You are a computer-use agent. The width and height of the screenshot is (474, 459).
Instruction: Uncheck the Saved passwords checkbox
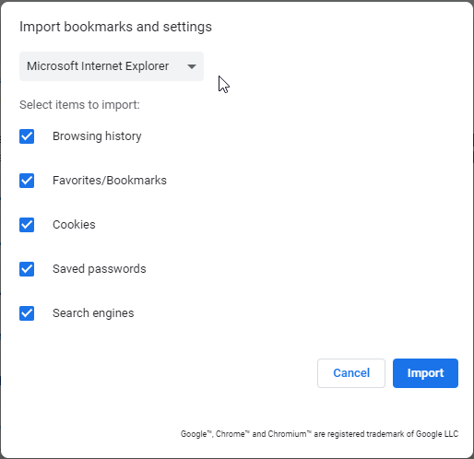[27, 269]
